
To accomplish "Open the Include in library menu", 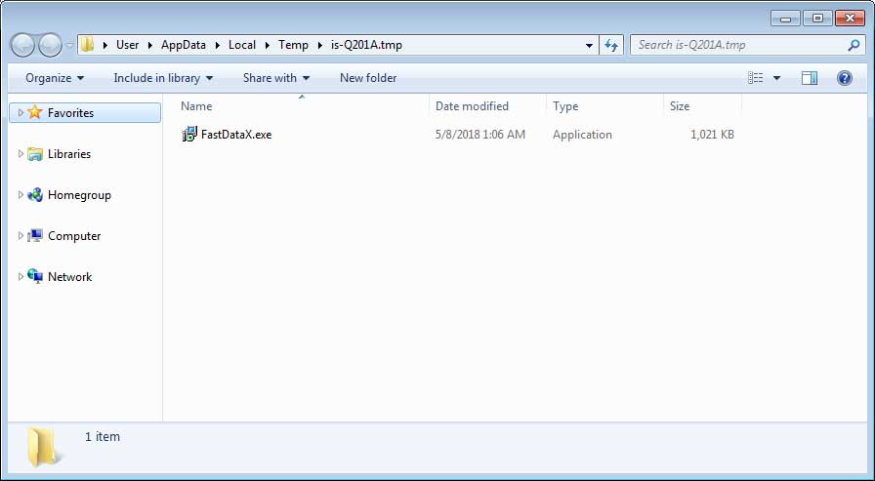I will click(162, 78).
